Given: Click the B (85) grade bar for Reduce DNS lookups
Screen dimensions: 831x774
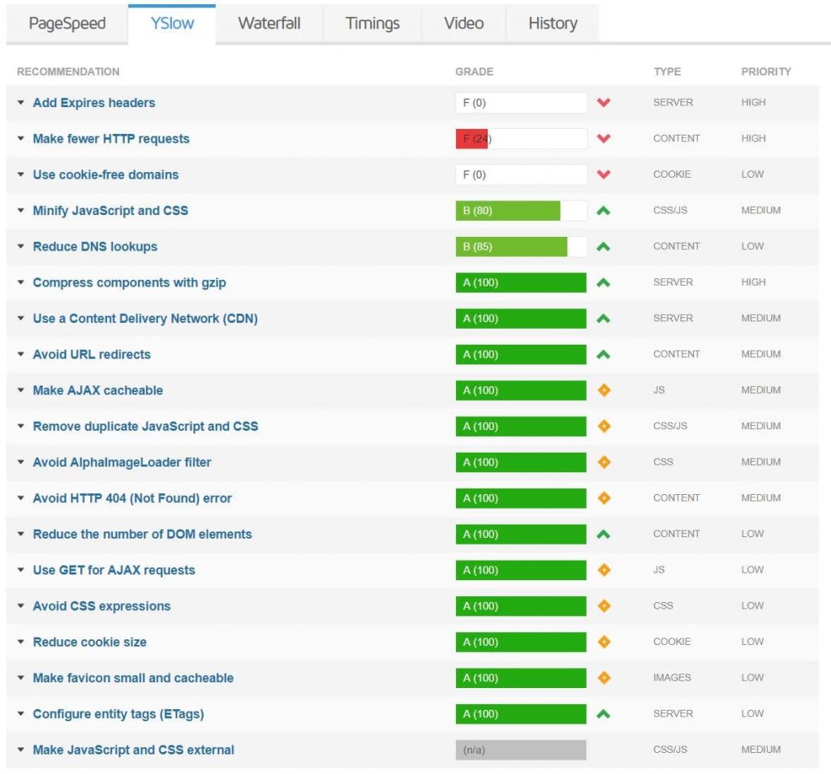Looking at the screenshot, I should coord(511,246).
